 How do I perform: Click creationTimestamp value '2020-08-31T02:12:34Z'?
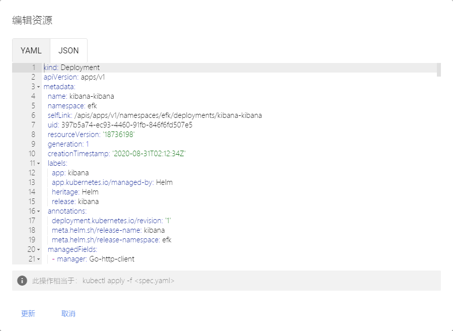149,154
